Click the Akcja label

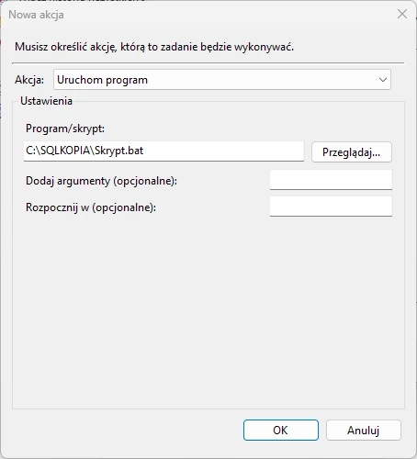pos(29,80)
